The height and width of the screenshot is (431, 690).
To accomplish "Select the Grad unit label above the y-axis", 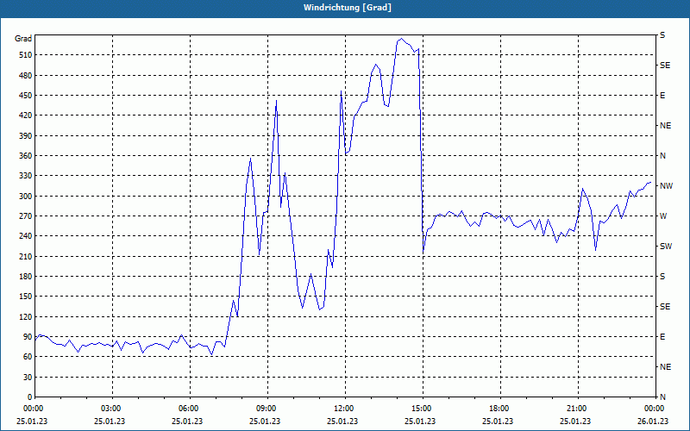I will (23, 39).
